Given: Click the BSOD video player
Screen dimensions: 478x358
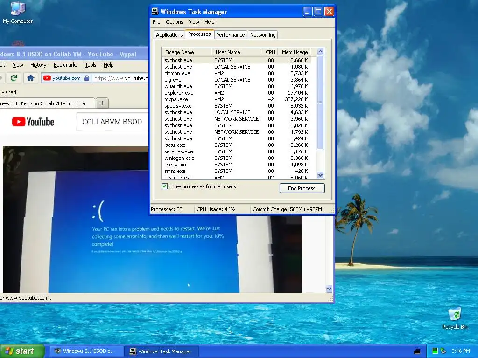Looking at the screenshot, I should (152, 219).
